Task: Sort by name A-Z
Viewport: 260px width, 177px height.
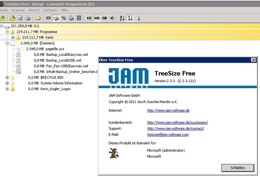Action: coord(122,18)
